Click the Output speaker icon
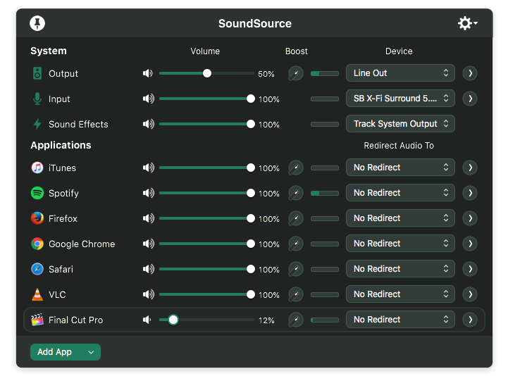The height and width of the screenshot is (376, 508). click(x=37, y=73)
